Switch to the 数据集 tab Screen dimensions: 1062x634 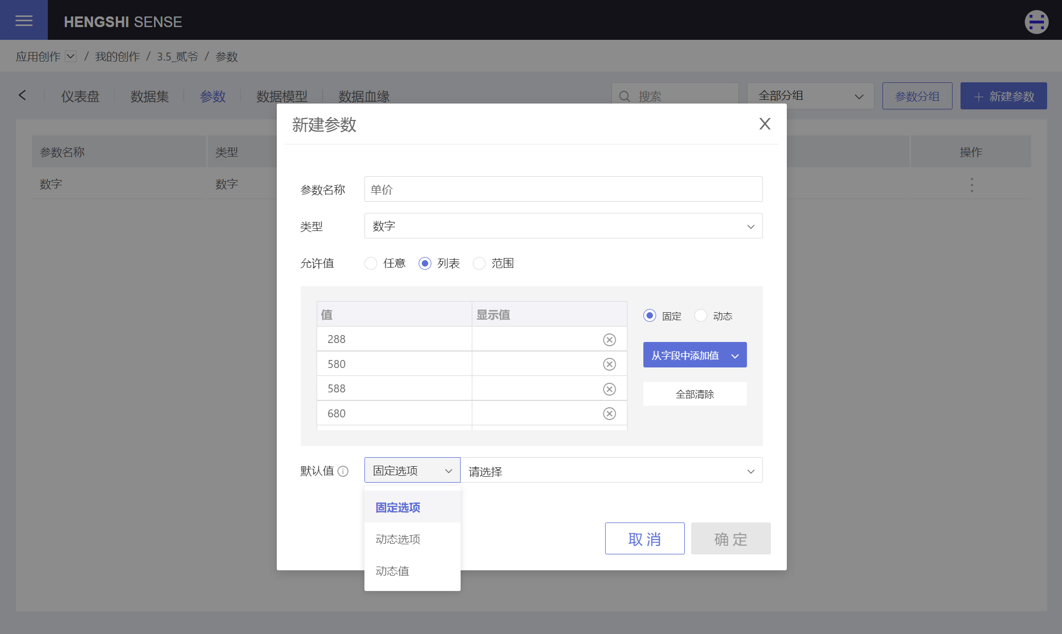(150, 96)
